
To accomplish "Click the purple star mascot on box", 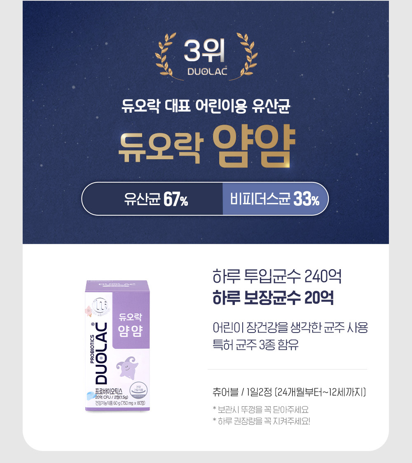I will [x=127, y=368].
